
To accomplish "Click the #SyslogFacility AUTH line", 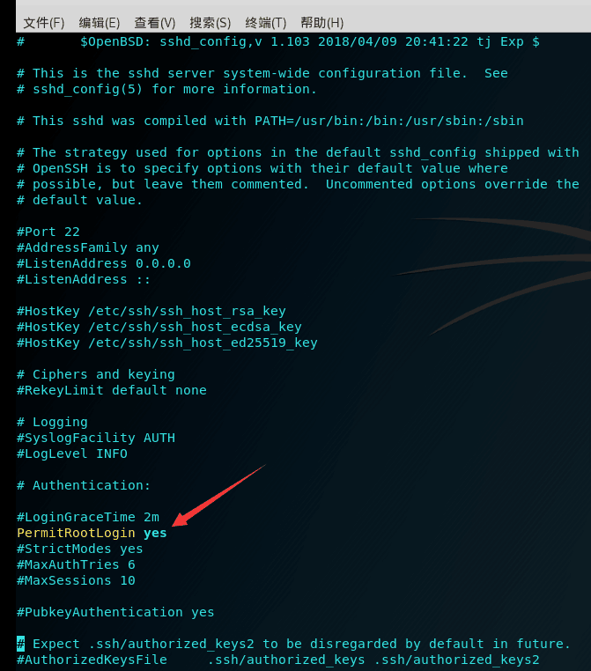I will (x=96, y=438).
